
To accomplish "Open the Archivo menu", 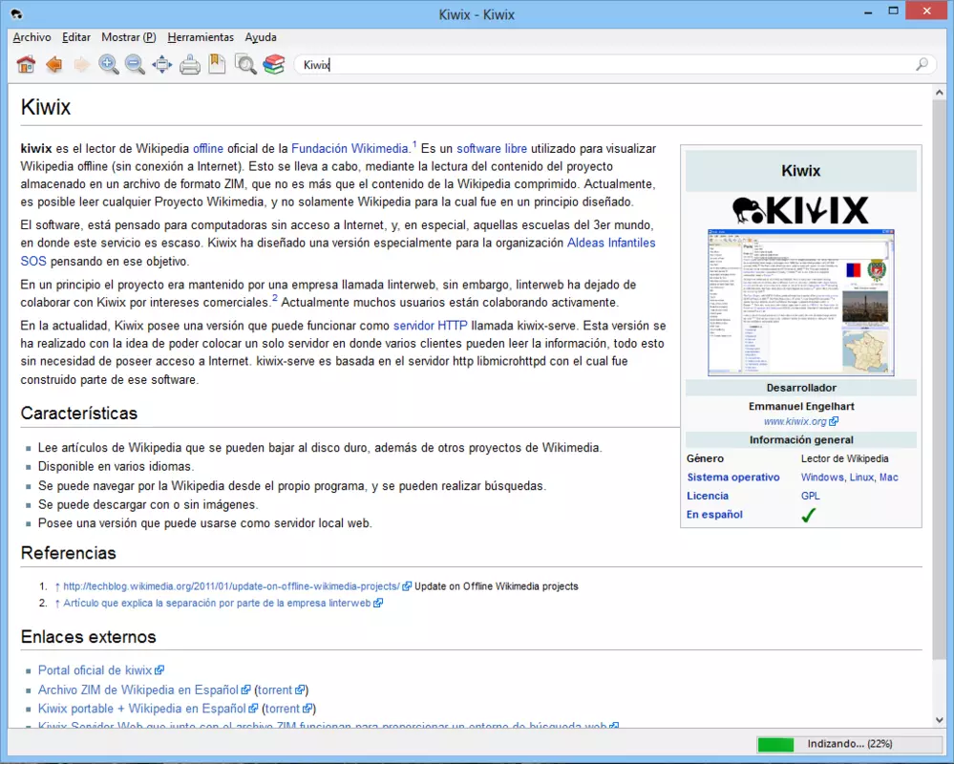I will coord(32,37).
